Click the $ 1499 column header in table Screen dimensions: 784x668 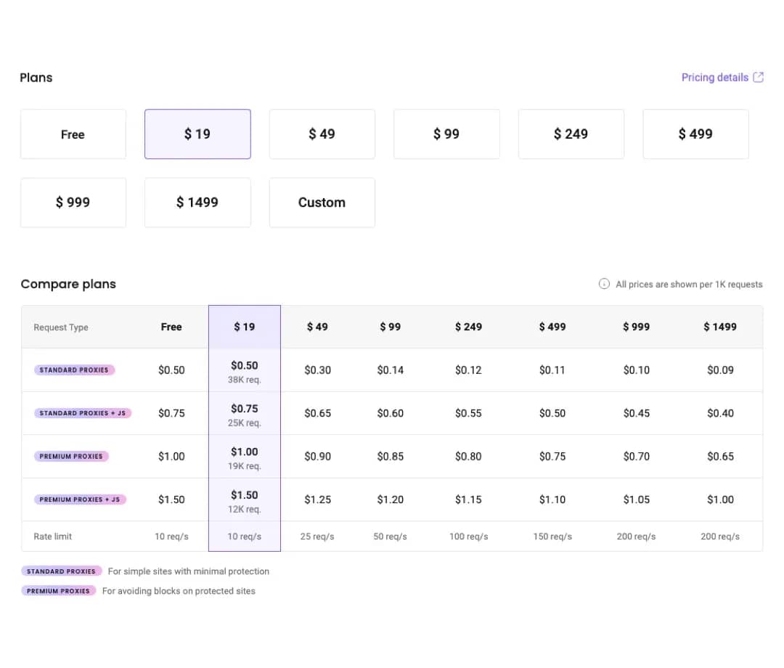tap(719, 327)
